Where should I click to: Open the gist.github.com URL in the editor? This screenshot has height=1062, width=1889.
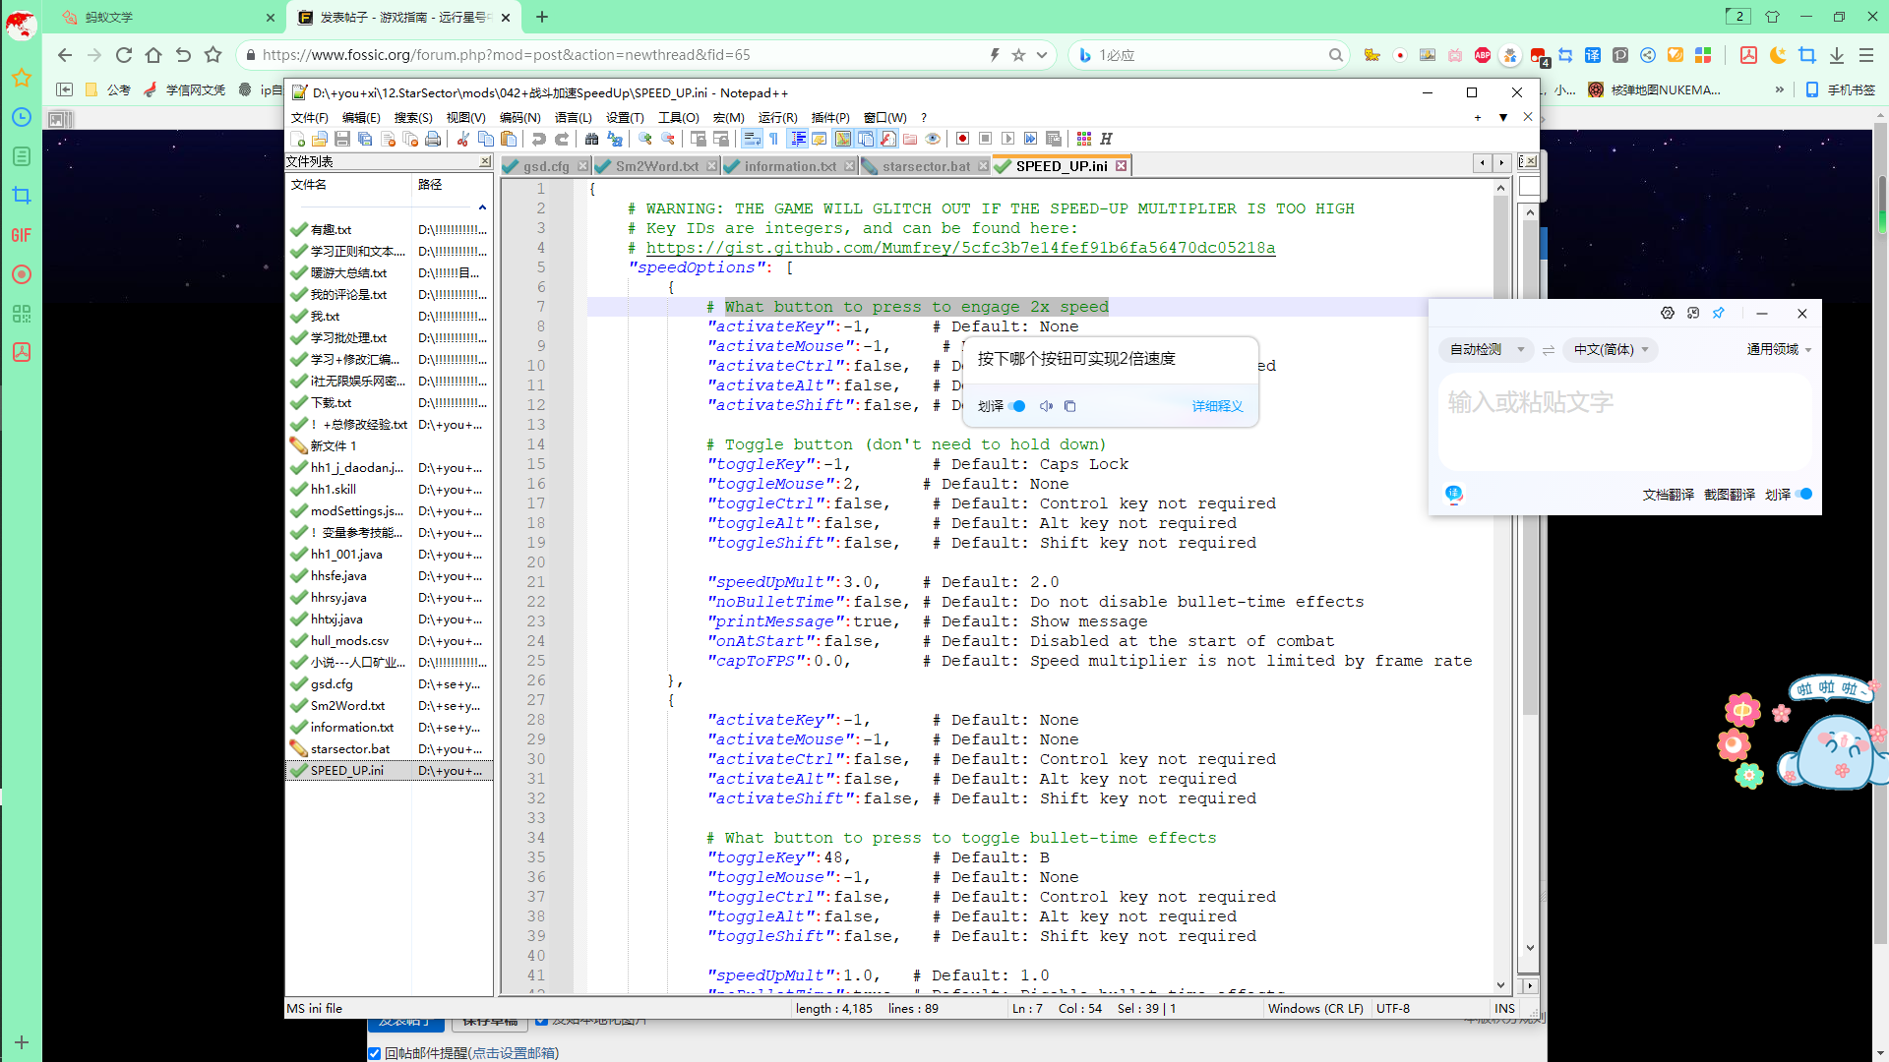pos(960,248)
